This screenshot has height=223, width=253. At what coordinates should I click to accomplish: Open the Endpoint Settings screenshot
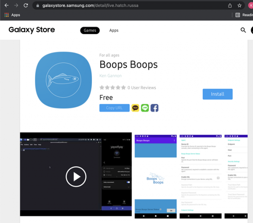coord(236,177)
